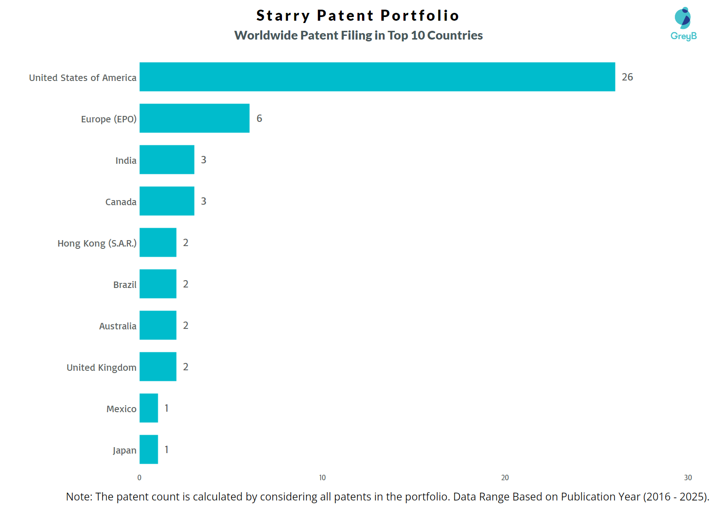713x506 pixels.
Task: Select the Canada bar
Action: [167, 201]
